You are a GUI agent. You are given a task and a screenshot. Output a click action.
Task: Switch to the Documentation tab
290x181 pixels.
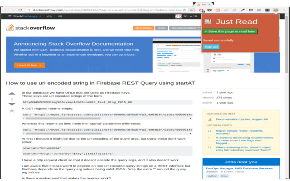tap(185, 28)
